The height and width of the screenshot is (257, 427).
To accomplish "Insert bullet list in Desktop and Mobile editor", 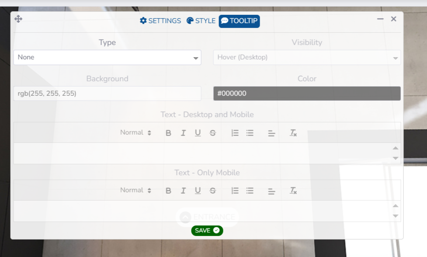I will (x=250, y=133).
